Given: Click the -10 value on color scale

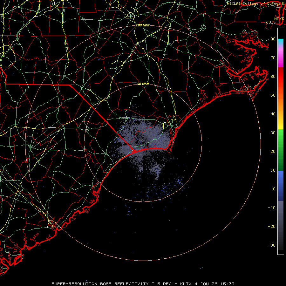Looking at the screenshot, I should pos(272,208).
